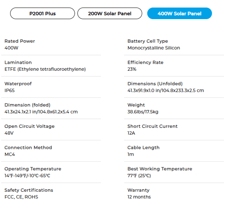This screenshot has width=225, height=201.
Task: Click the active 400W Solar Panel tab
Action: pos(179,13)
